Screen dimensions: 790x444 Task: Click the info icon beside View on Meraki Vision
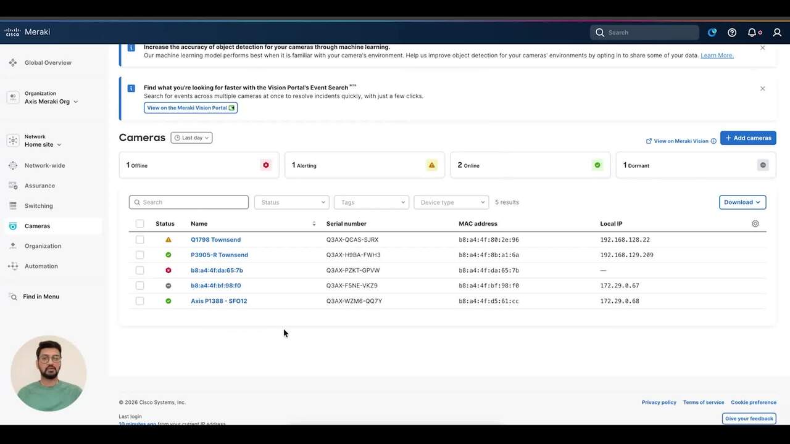(713, 141)
